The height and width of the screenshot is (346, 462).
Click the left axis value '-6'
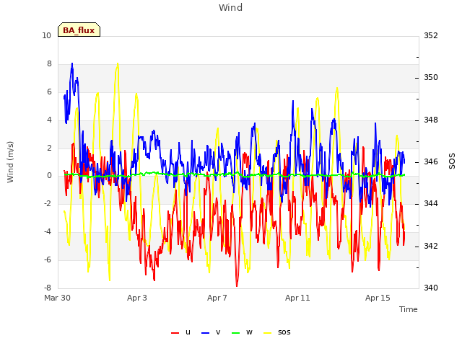pyautogui.click(x=48, y=259)
